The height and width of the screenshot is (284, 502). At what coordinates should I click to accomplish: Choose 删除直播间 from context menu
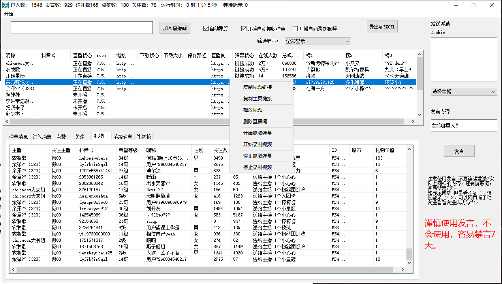point(255,122)
